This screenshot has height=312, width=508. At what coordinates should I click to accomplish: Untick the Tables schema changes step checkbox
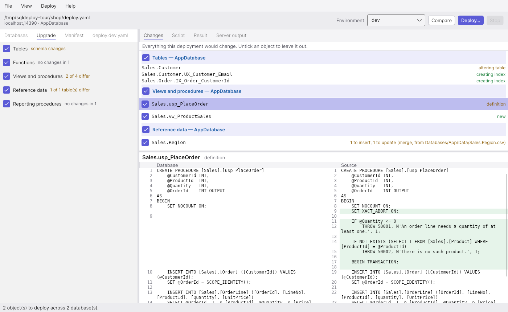pos(7,49)
